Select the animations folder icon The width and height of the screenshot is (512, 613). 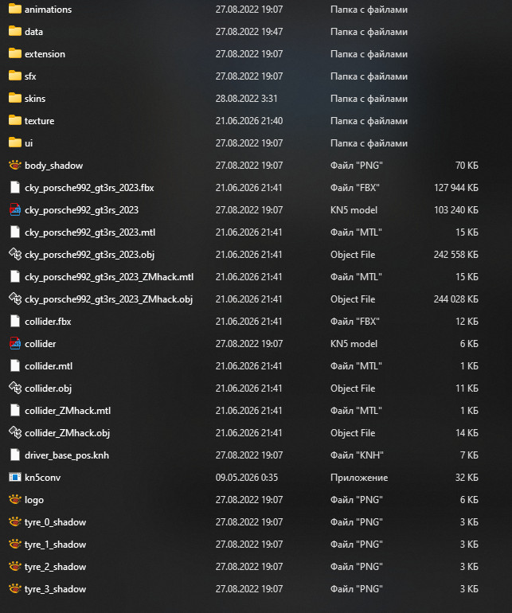(x=15, y=9)
